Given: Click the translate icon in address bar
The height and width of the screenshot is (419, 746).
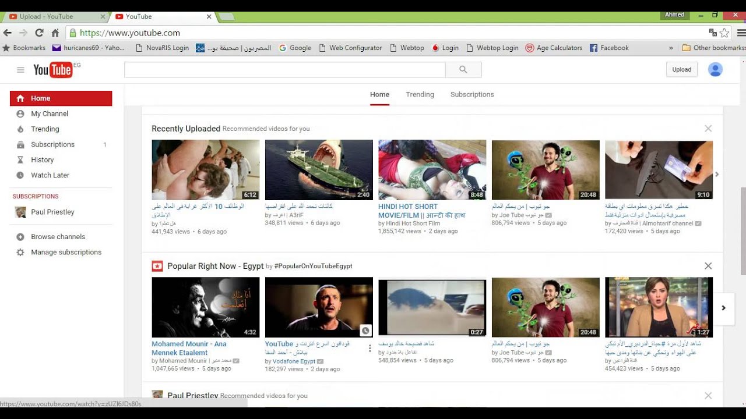Looking at the screenshot, I should click(x=713, y=33).
